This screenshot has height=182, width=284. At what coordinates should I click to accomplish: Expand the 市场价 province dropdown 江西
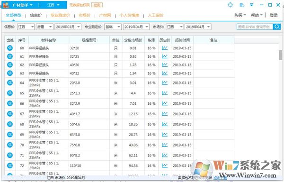(x=174, y=27)
